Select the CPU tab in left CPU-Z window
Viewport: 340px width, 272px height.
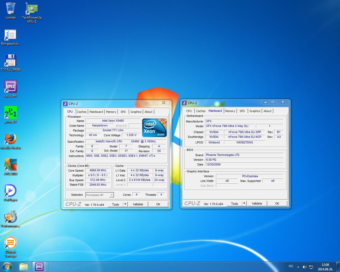pos(70,112)
